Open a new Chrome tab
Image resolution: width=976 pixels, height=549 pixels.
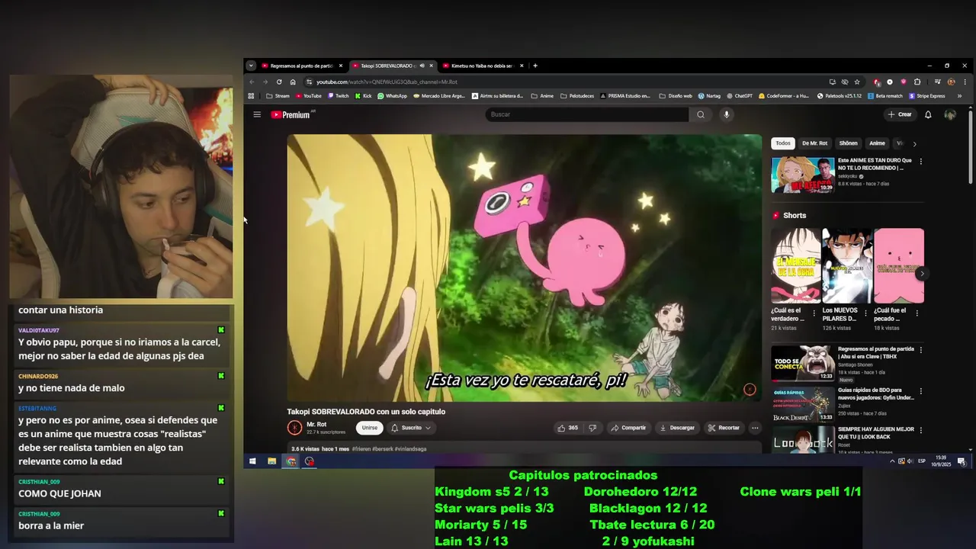(535, 66)
